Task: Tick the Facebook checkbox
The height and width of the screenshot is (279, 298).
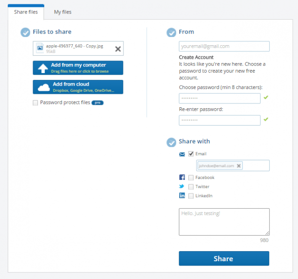Action: tap(191, 178)
